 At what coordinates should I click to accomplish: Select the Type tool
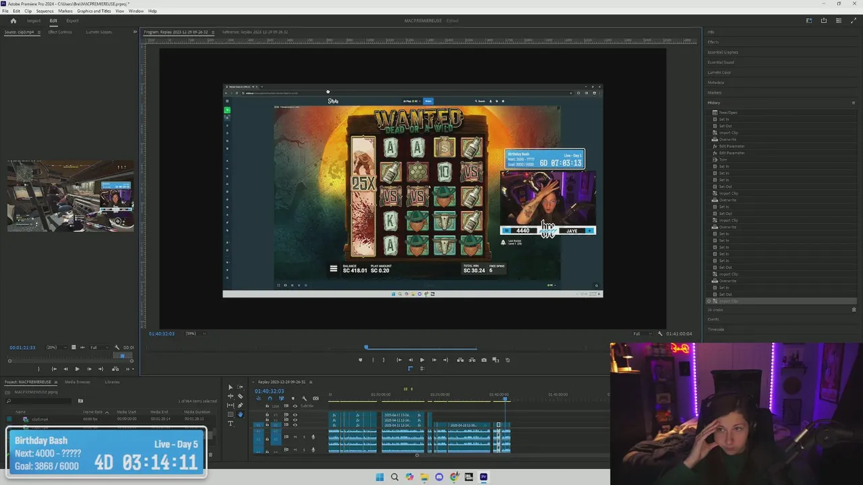click(231, 423)
